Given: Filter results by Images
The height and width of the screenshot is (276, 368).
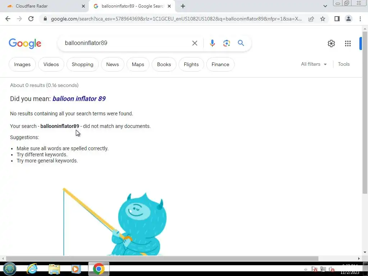Looking at the screenshot, I should (22, 64).
